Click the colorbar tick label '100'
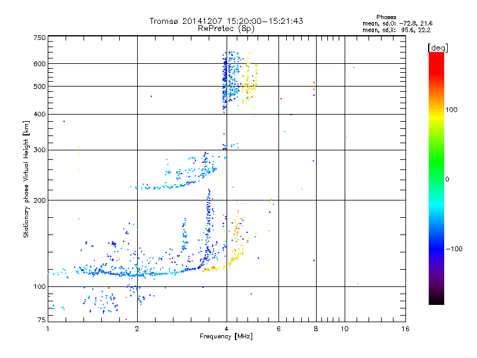477x358 pixels. pos(451,110)
